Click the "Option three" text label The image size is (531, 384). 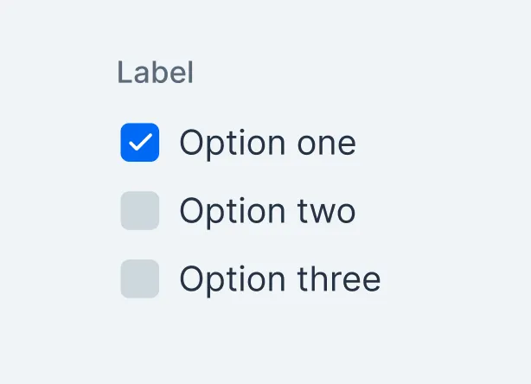(279, 278)
